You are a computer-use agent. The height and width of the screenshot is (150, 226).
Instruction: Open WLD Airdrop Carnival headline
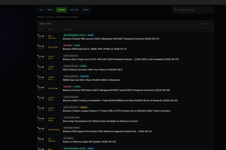coord(93,70)
